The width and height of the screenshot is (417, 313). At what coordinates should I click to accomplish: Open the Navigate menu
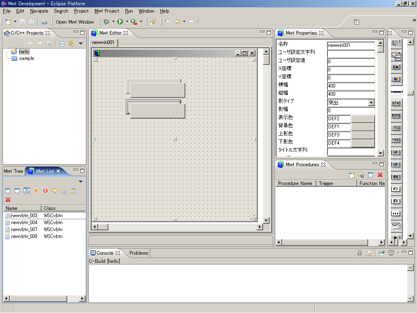tap(39, 11)
